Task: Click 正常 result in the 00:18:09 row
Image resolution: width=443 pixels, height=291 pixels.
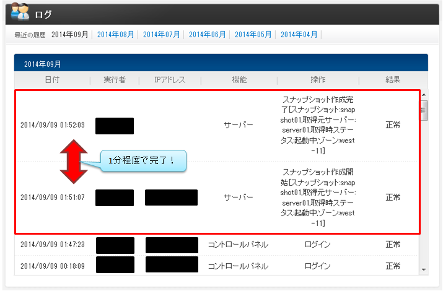Action: pyautogui.click(x=393, y=266)
